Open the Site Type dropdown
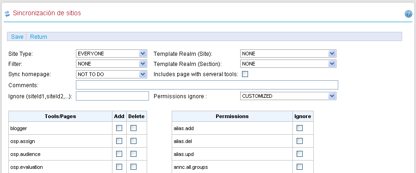The width and height of the screenshot is (416, 173). (112, 54)
